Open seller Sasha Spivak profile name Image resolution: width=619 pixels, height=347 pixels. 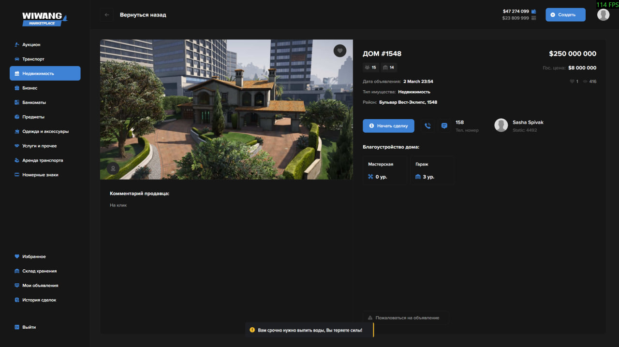pyautogui.click(x=528, y=123)
